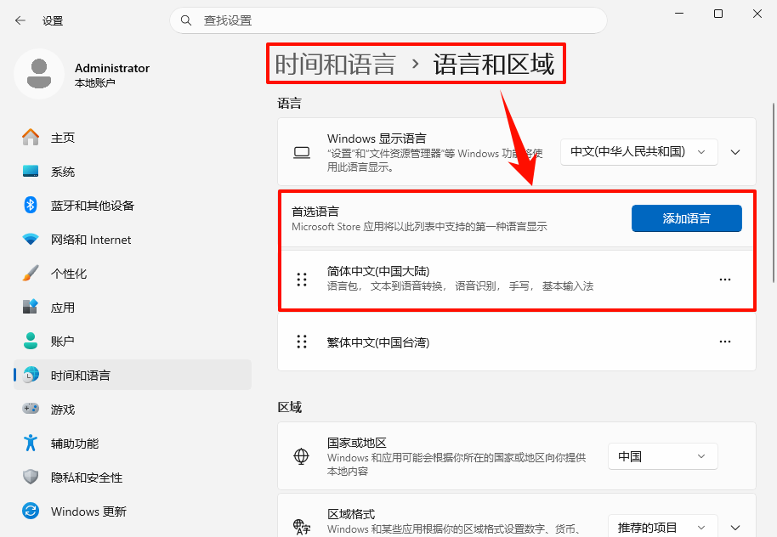Open Windows 显示语言 dropdown 中文(中华人民共和国)
This screenshot has height=537, width=777.
[x=638, y=152]
